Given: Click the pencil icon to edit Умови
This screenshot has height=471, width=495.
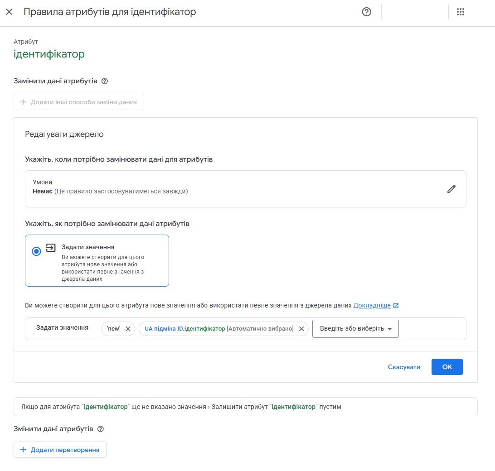Looking at the screenshot, I should [x=451, y=189].
